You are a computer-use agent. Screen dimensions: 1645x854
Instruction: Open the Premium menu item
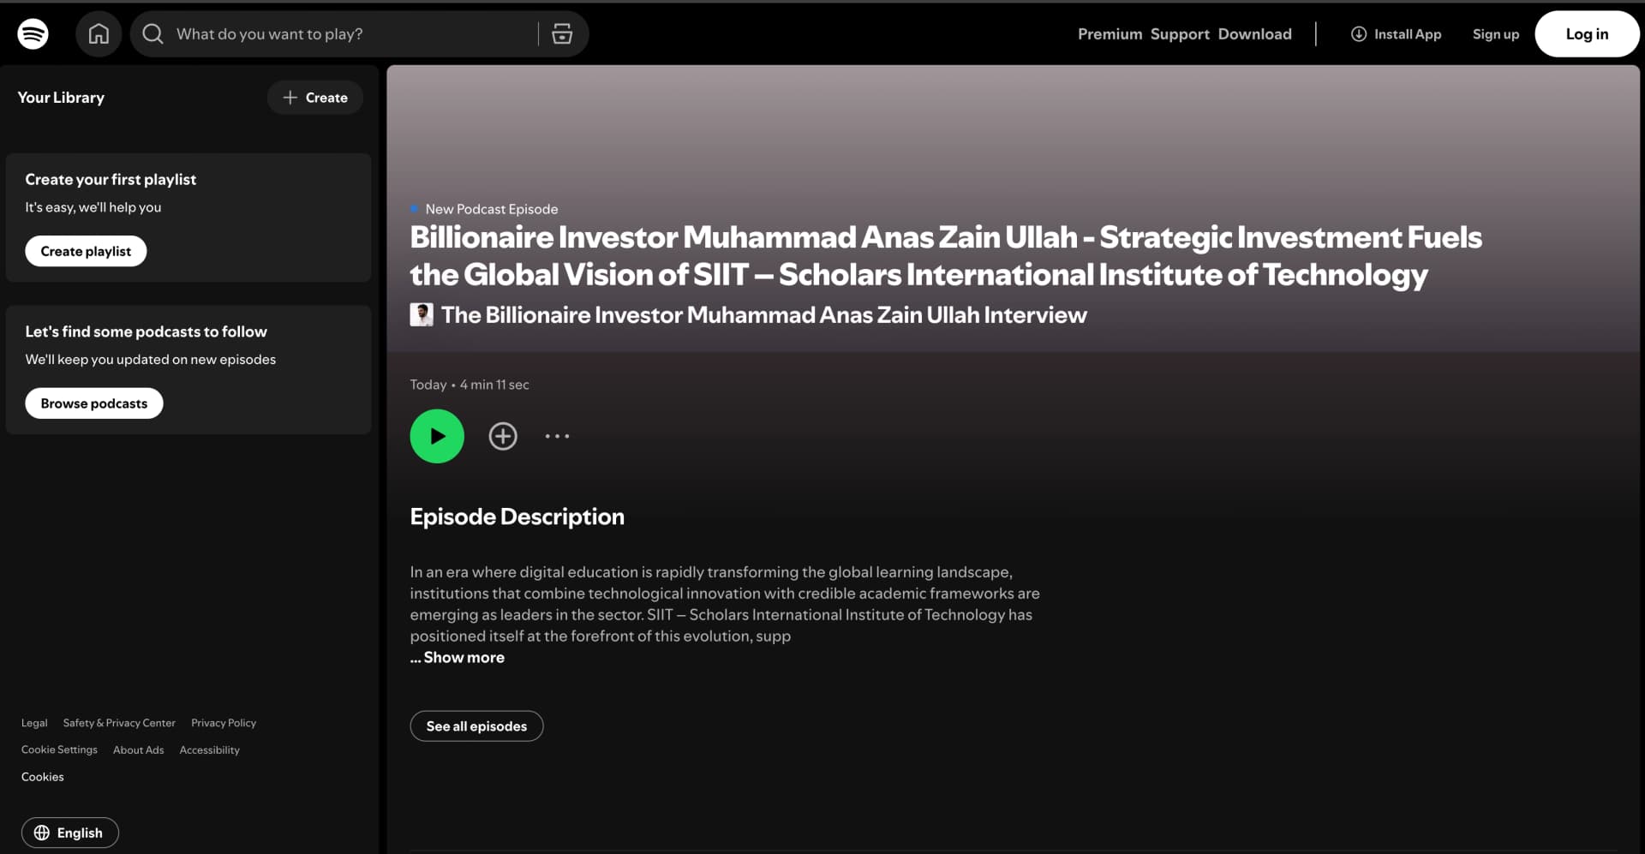pos(1110,34)
